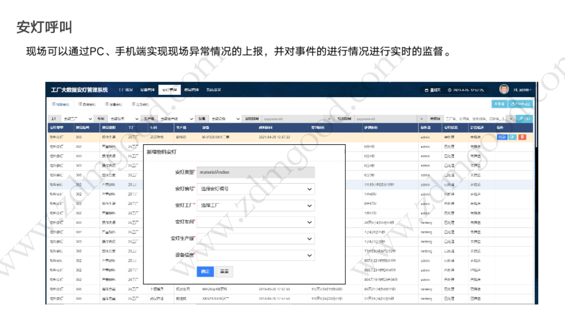Click the clock icon beside the date

pos(449,90)
